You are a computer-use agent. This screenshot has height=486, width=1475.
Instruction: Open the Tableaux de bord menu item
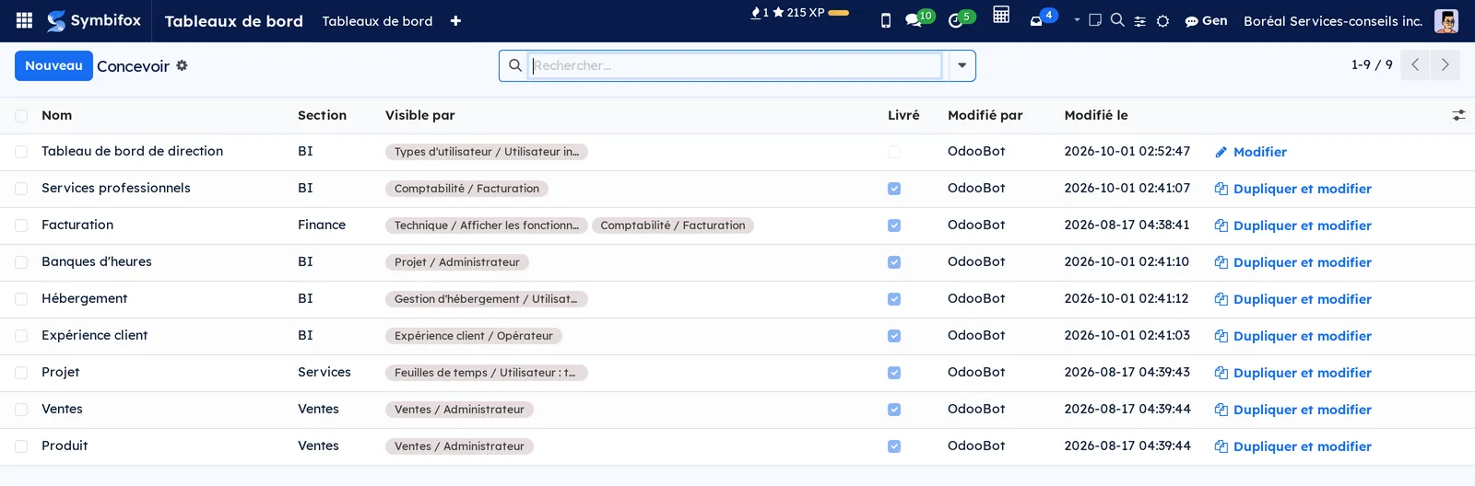(x=377, y=21)
